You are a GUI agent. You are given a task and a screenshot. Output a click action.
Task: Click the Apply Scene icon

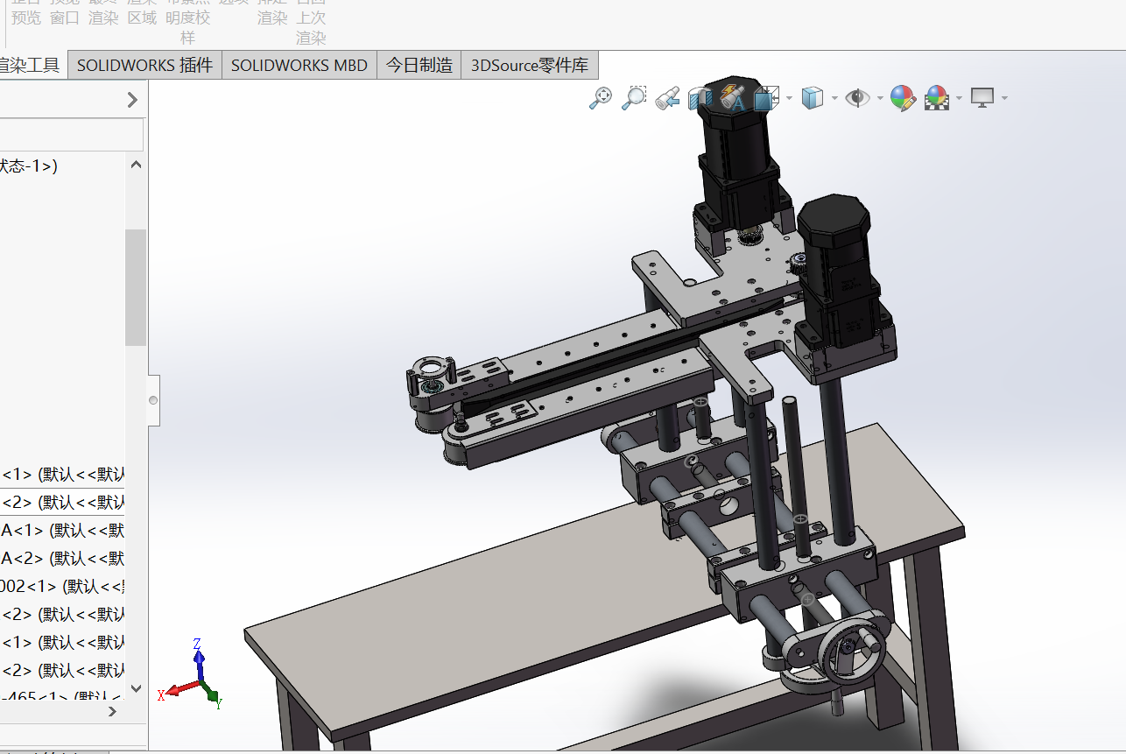coord(937,98)
